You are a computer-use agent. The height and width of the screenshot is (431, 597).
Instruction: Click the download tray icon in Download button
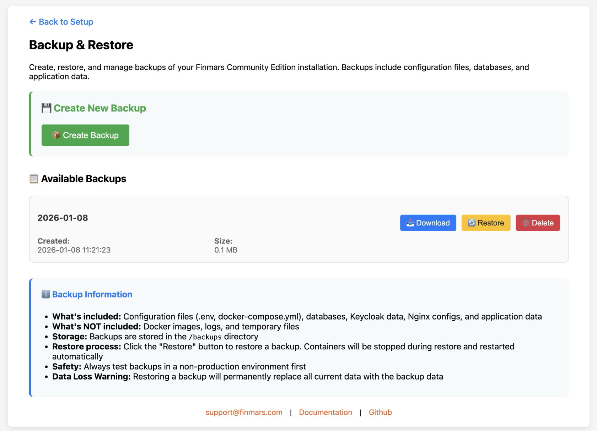[x=410, y=223]
